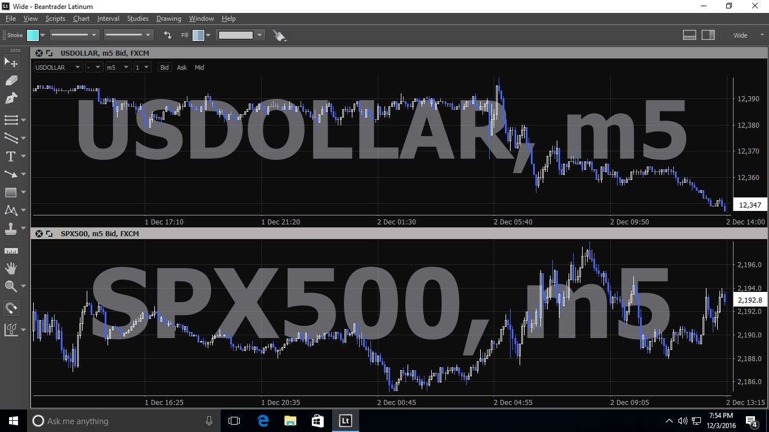Open the USDOLLAR symbol dropdown

(59, 67)
